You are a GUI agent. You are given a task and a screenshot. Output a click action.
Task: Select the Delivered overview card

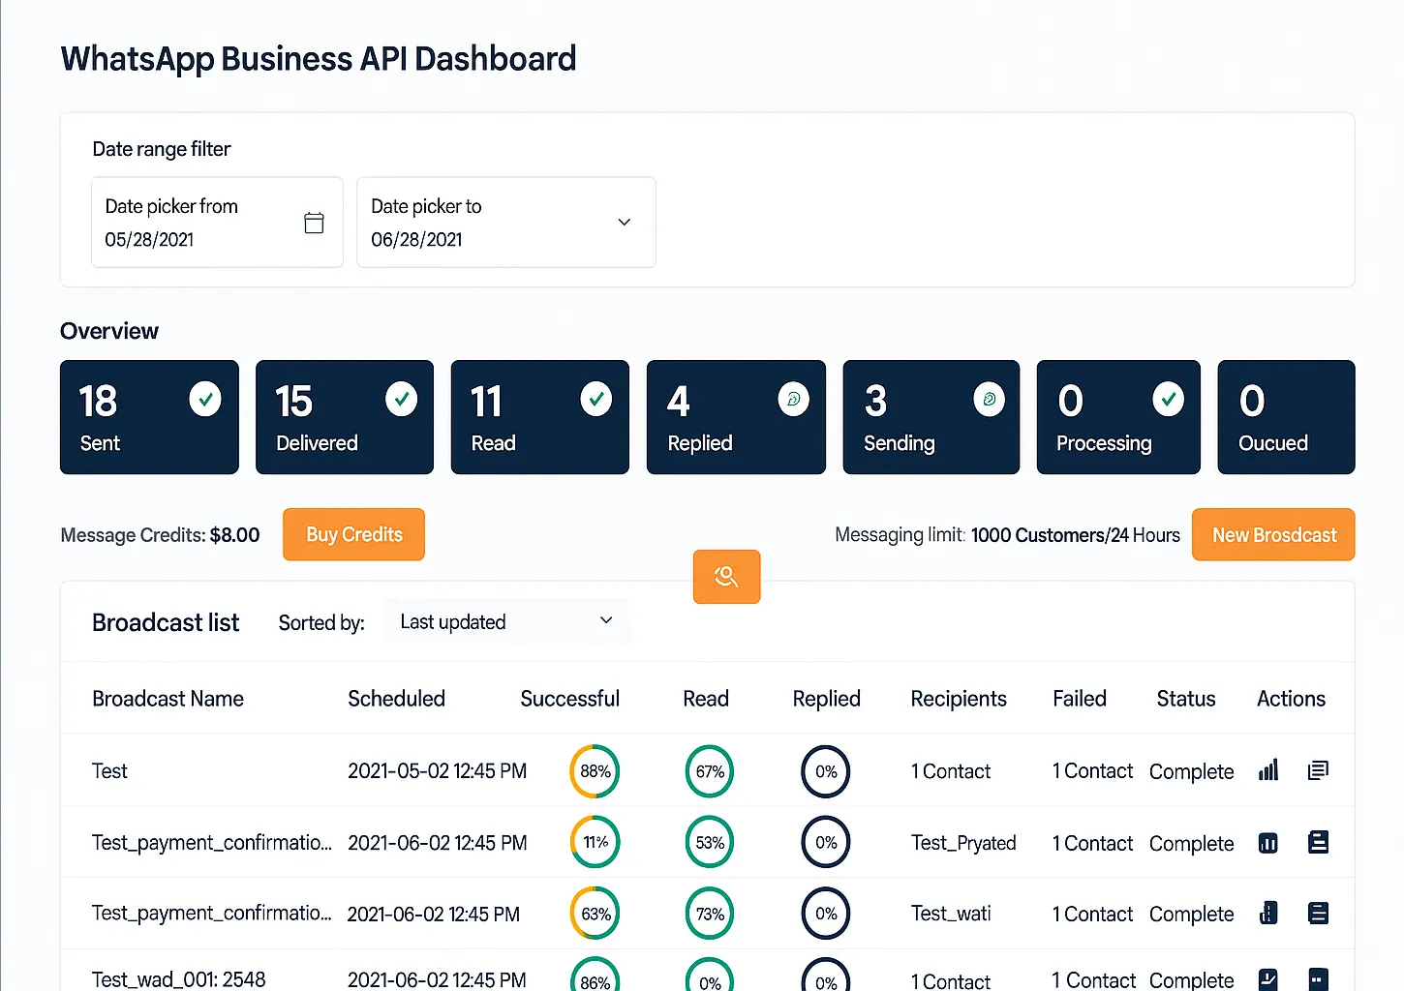pyautogui.click(x=344, y=417)
